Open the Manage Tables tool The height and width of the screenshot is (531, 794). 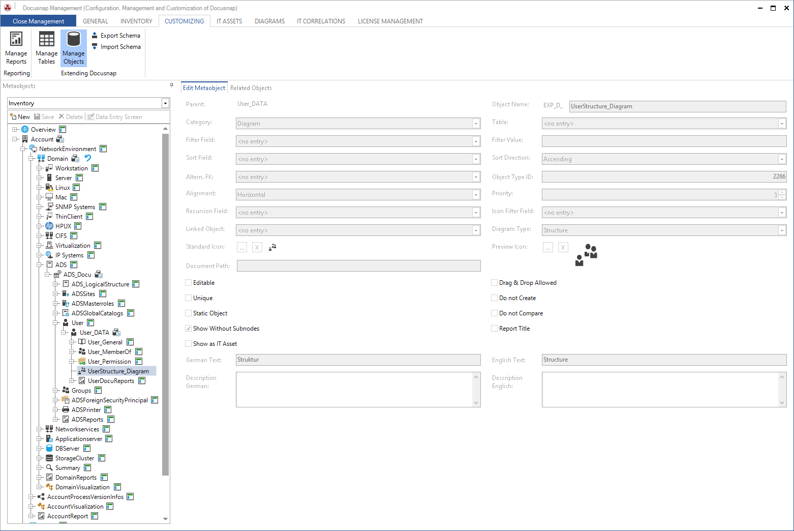tap(46, 48)
